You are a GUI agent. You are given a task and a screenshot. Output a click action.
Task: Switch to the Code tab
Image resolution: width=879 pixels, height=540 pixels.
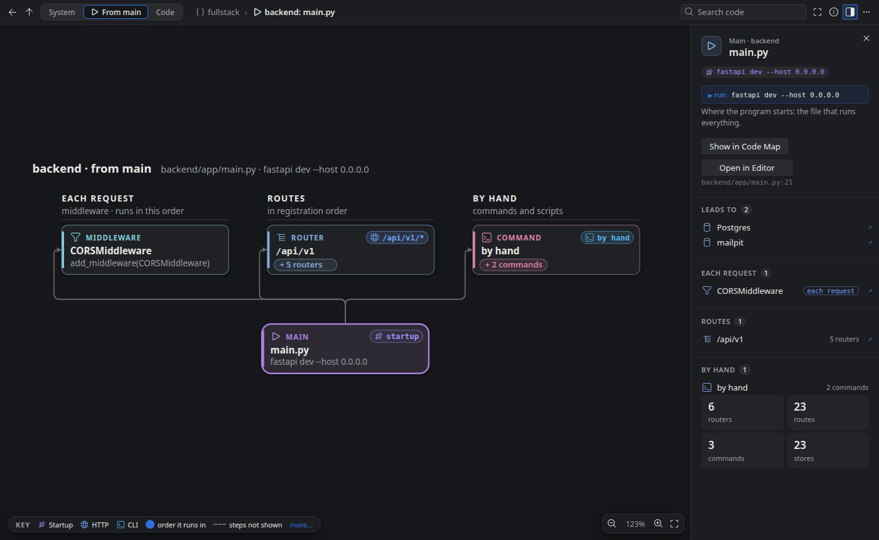click(165, 12)
